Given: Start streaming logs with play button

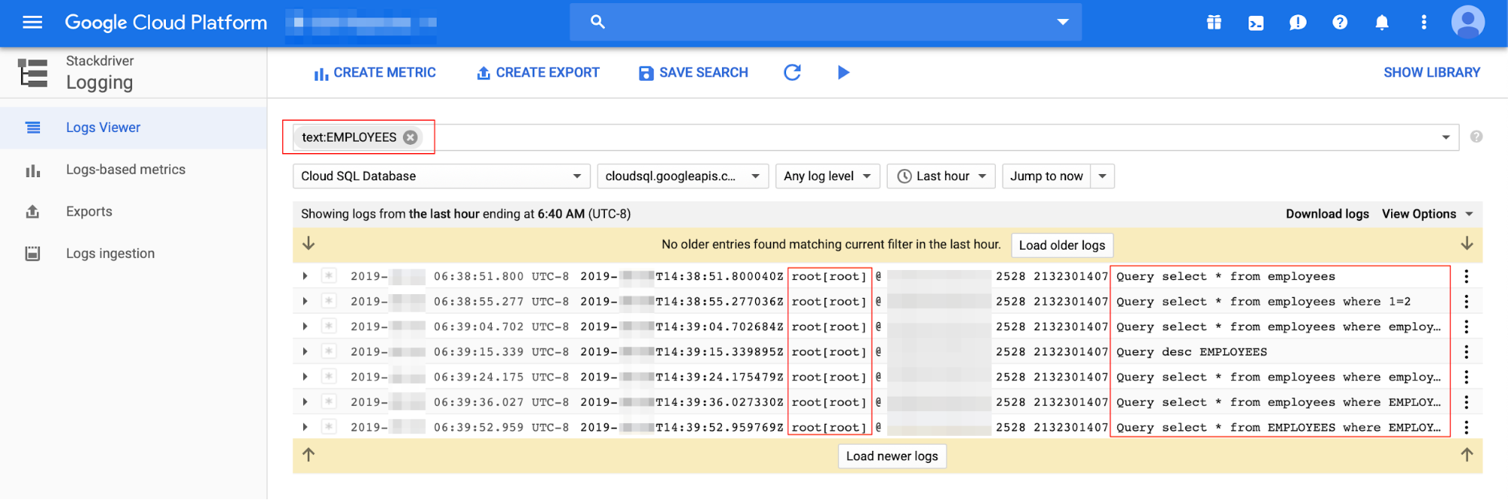Looking at the screenshot, I should [843, 72].
